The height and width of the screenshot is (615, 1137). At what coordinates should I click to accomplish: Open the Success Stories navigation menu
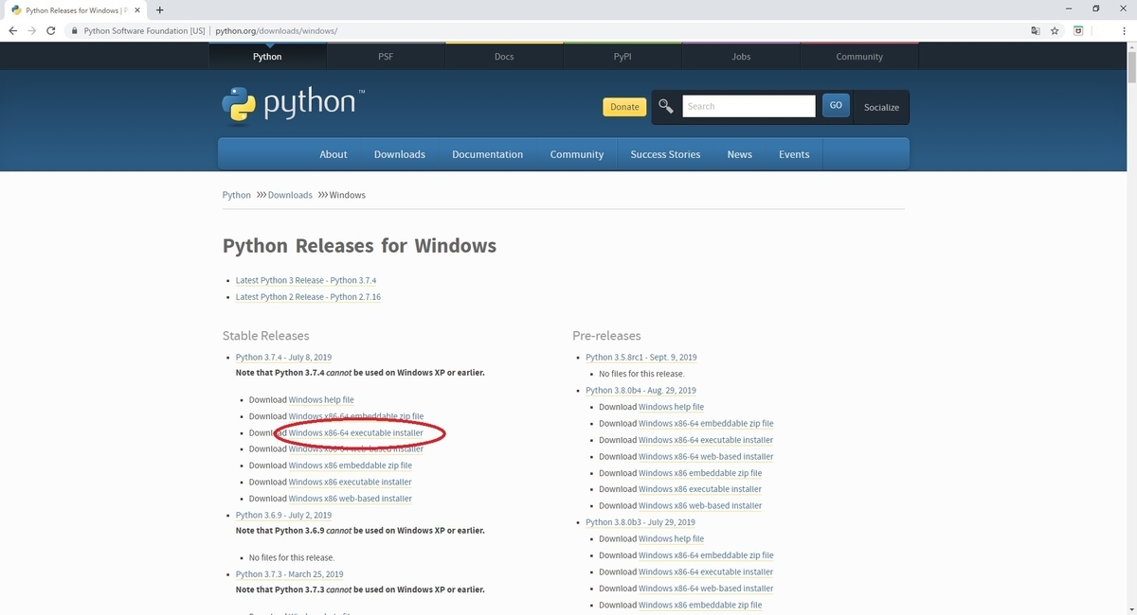pos(665,154)
